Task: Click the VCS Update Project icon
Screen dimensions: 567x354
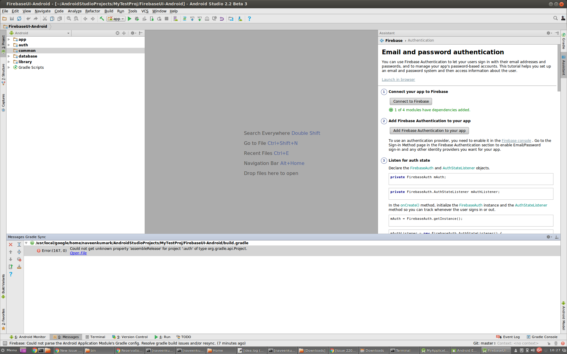Action: tap(192, 19)
